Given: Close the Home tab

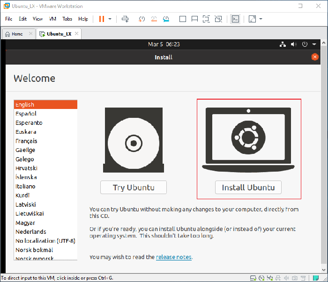Looking at the screenshot, I should click(x=31, y=34).
